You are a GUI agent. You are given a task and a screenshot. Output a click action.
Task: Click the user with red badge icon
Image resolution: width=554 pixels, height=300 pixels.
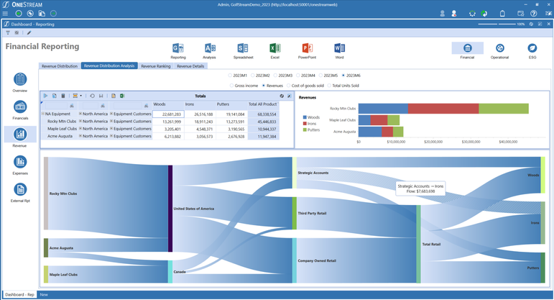click(454, 14)
